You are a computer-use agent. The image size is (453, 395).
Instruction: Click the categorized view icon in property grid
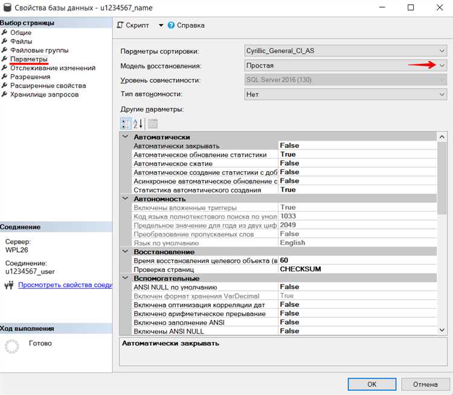click(x=126, y=124)
